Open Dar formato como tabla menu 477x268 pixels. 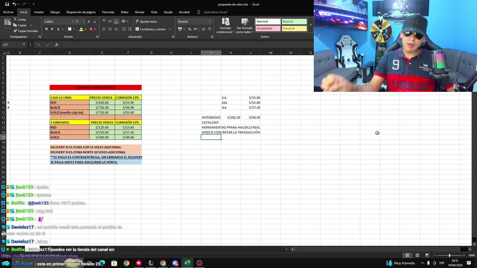pos(244,26)
